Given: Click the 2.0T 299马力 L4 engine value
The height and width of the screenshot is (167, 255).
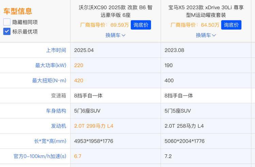Looking at the screenshot, I should (x=93, y=126).
